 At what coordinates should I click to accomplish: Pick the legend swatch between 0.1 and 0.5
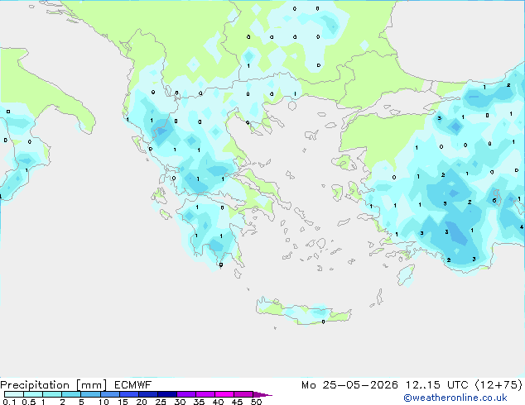[x=14, y=394]
